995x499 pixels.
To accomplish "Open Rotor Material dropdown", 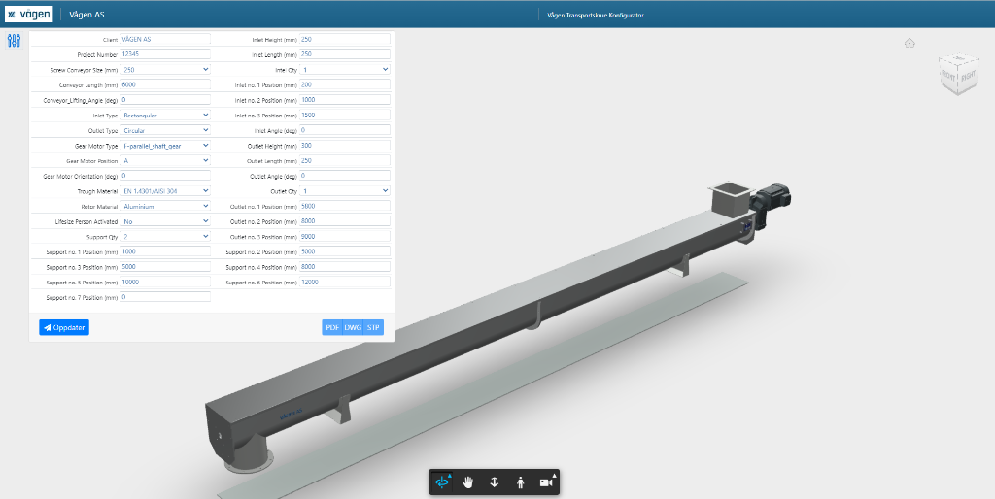I will tap(165, 206).
